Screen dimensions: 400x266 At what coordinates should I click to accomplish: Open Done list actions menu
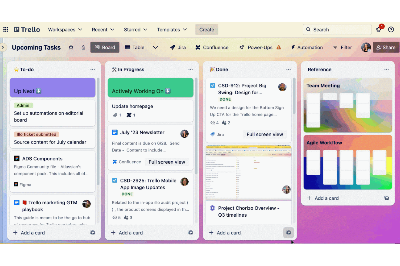(x=288, y=69)
